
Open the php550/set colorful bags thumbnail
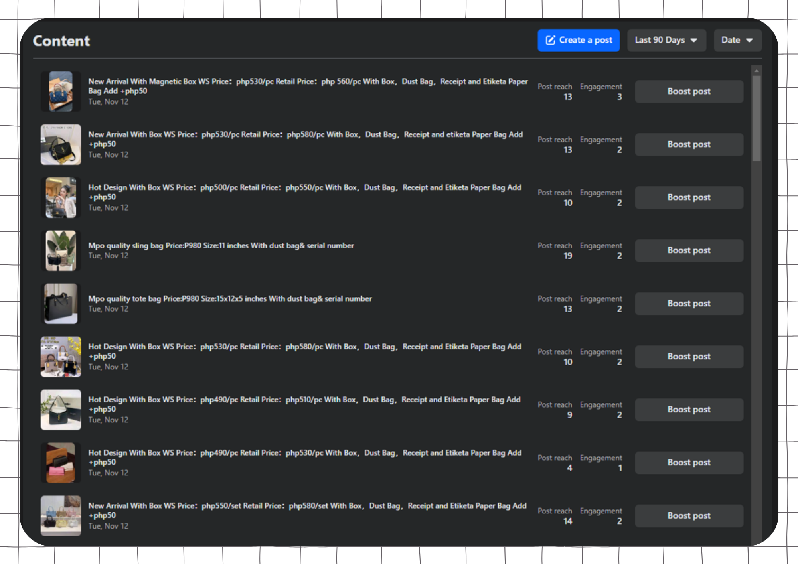61,516
